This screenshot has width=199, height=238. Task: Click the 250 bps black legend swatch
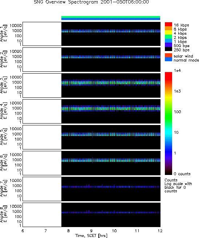[x=168, y=49]
